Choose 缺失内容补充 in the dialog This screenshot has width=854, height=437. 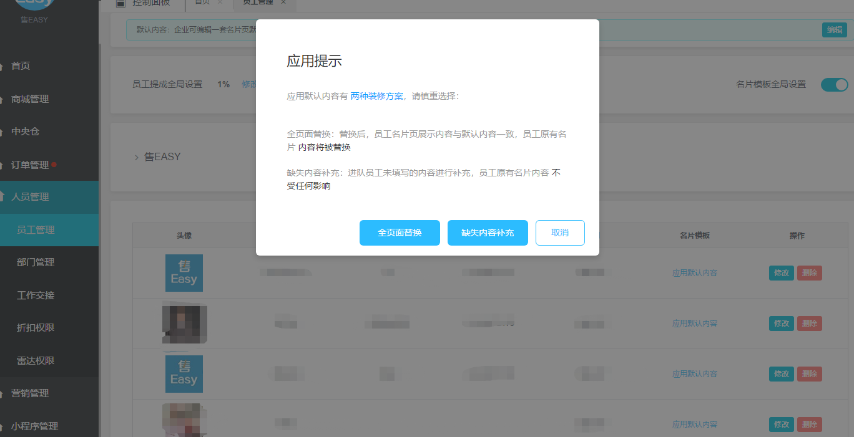(x=488, y=233)
